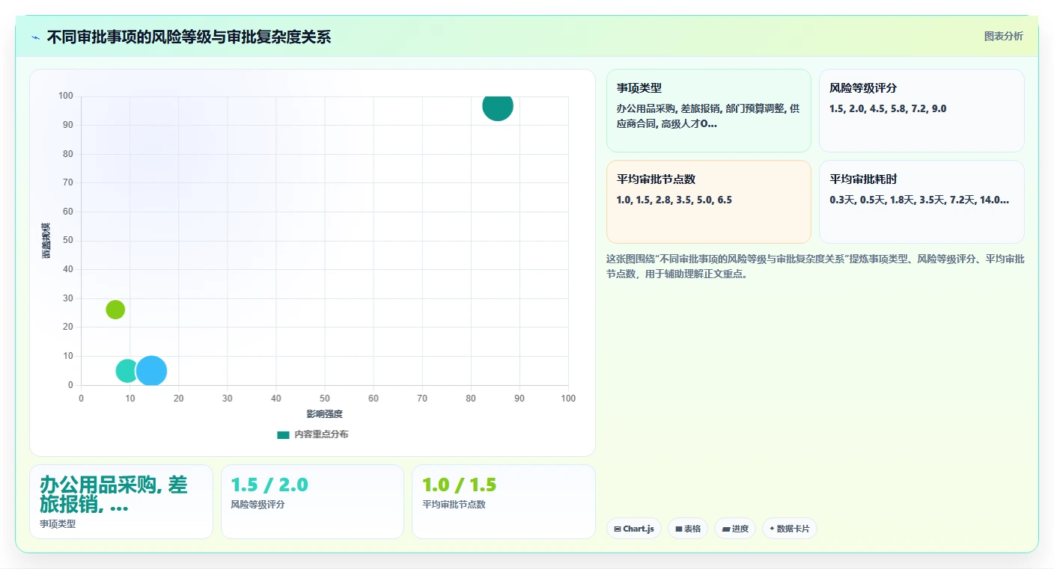Click the 进度 tag chip

(735, 529)
